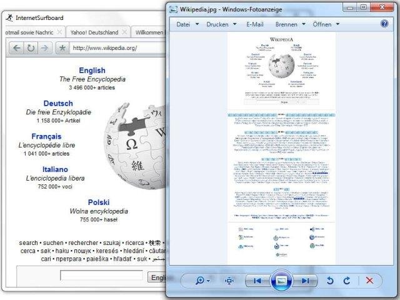Click the '1 158 000+ Artikel' text
The image size is (400, 300).
pyautogui.click(x=58, y=121)
